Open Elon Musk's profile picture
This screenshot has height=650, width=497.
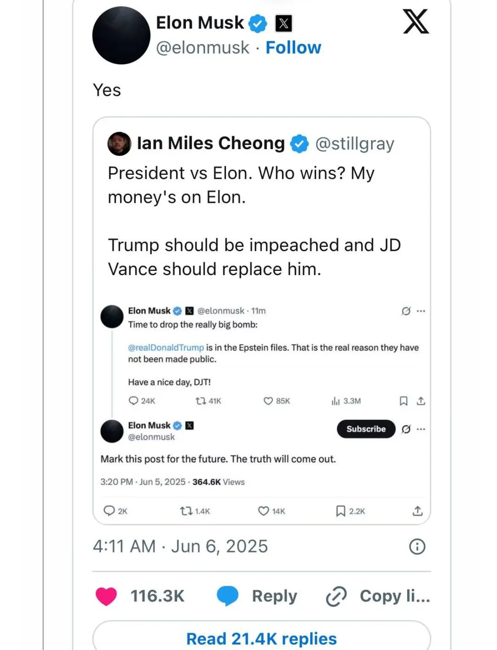tap(121, 35)
